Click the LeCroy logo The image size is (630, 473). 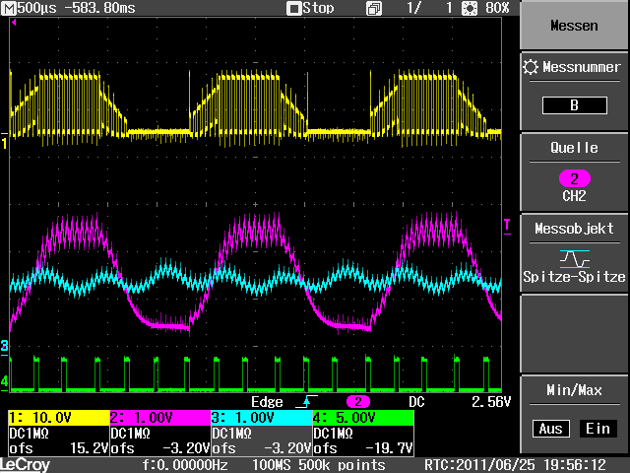click(26, 465)
